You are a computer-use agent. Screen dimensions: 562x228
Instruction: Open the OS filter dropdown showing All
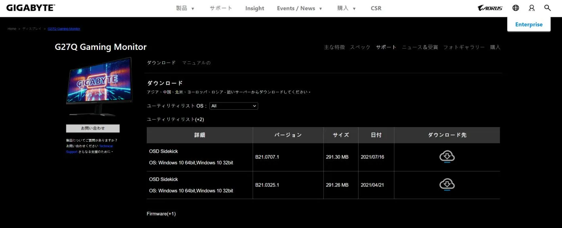pyautogui.click(x=234, y=106)
